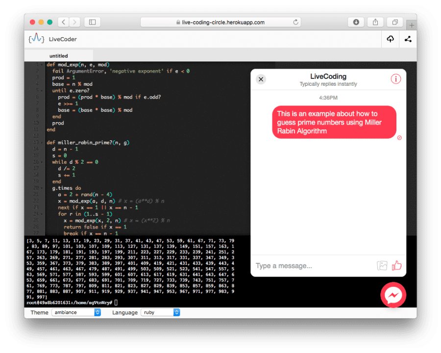Click the terminal prompt line
441x353 pixels.
pos(72,303)
